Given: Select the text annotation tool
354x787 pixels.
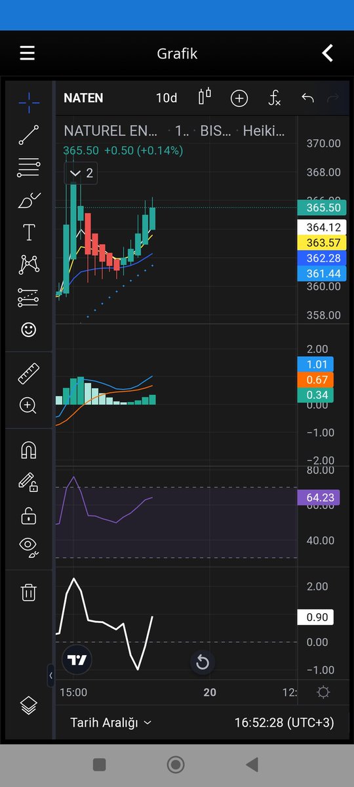Looking at the screenshot, I should coord(28,232).
